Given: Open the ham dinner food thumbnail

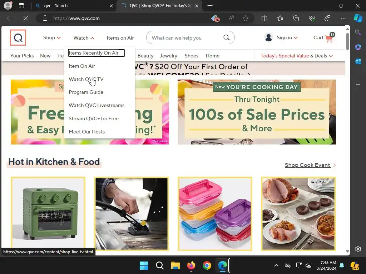Looking at the screenshot, I should (x=298, y=214).
